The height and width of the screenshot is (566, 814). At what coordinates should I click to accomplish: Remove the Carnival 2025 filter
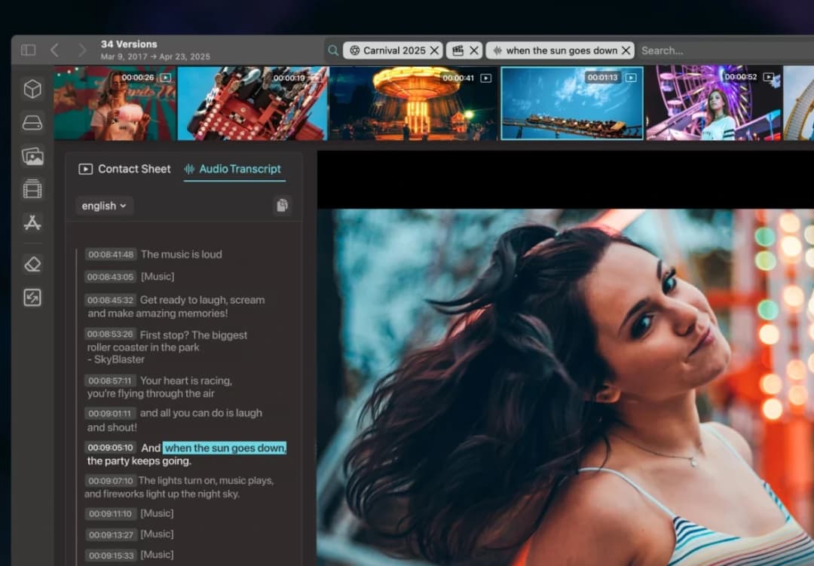(x=435, y=50)
